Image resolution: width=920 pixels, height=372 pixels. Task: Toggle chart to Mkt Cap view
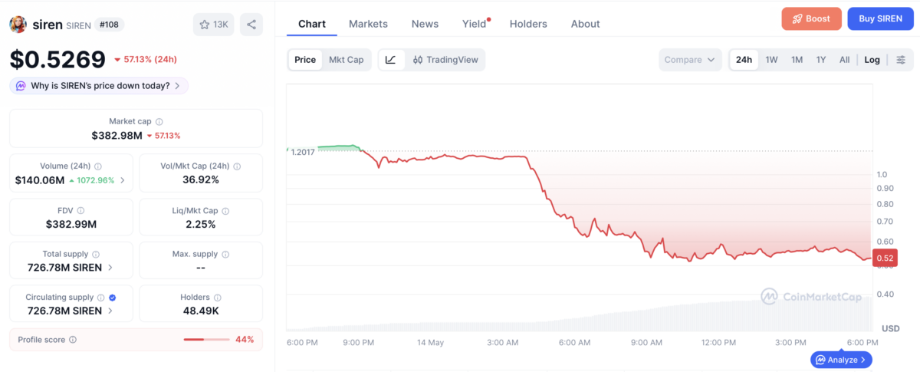click(x=347, y=60)
